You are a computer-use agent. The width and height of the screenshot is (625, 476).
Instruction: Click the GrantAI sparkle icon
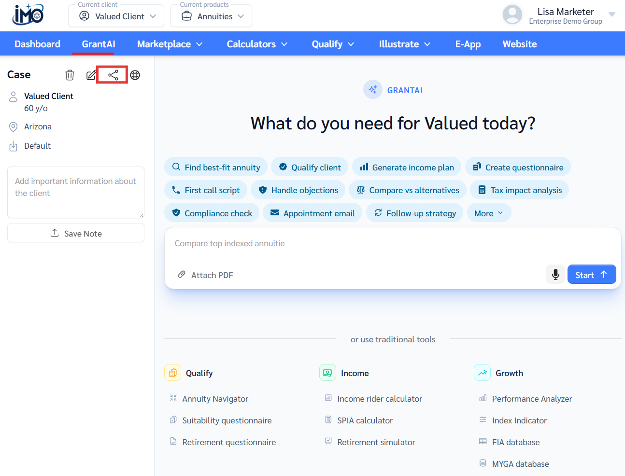[373, 89]
